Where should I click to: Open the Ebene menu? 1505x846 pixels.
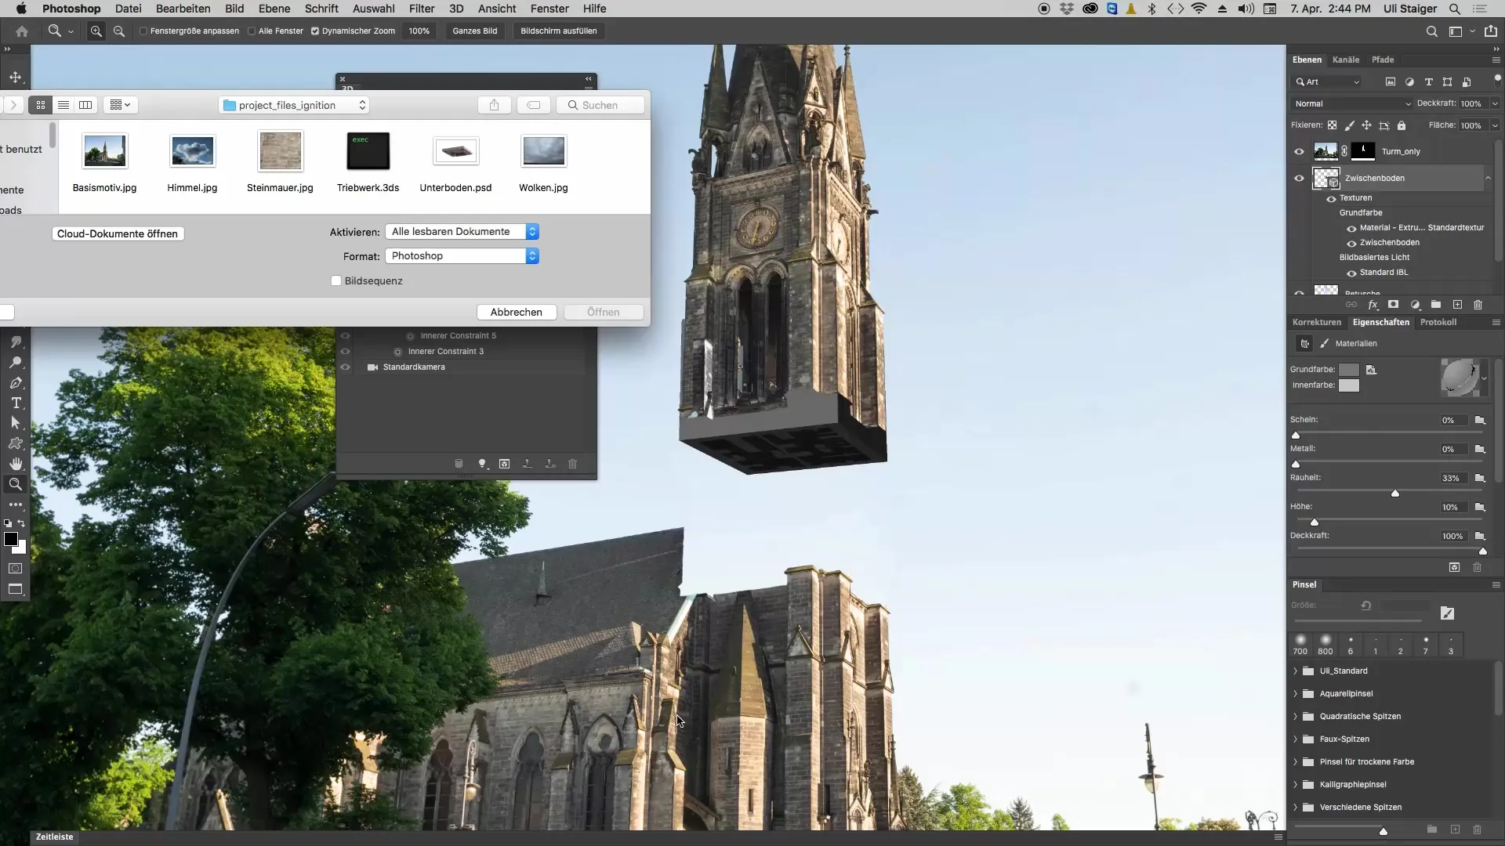coord(274,9)
